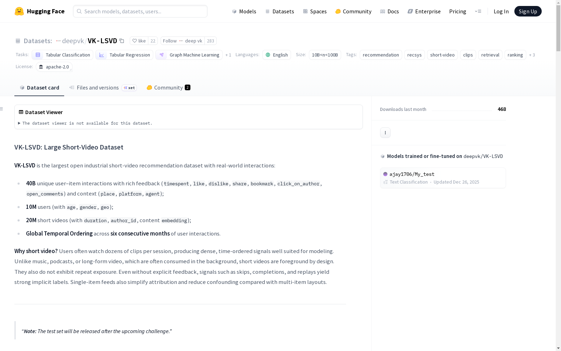The height and width of the screenshot is (351, 561).
Task: Open Docs from top navigation
Action: coord(390,11)
